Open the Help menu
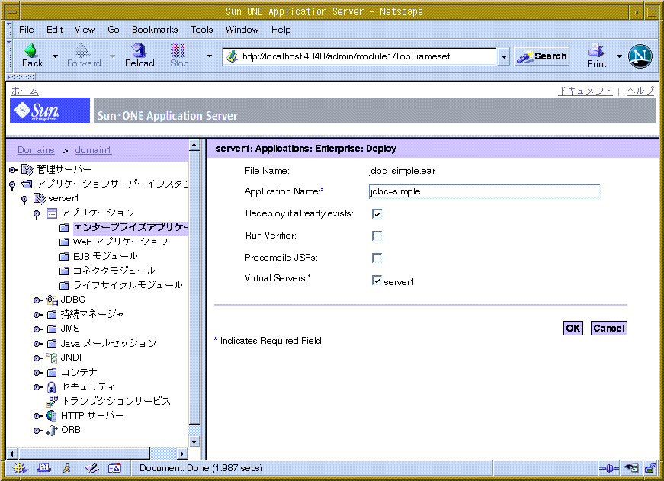The image size is (664, 481). click(281, 30)
